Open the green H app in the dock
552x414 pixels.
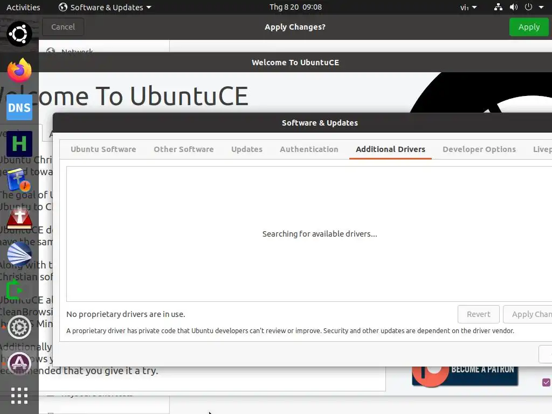pyautogui.click(x=19, y=144)
